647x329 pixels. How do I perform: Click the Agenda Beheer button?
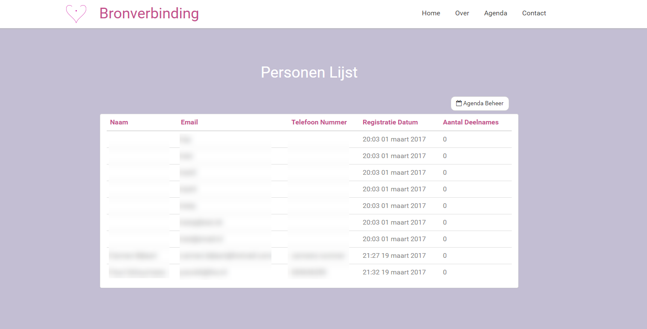[x=480, y=104]
